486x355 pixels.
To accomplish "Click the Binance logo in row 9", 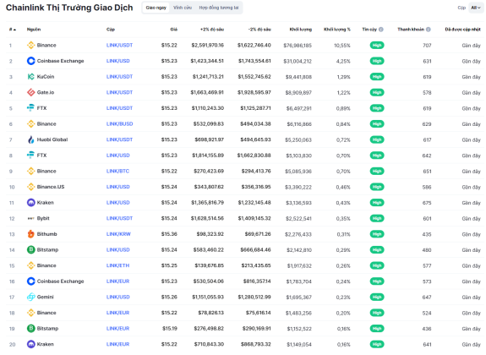I will pyautogui.click(x=30, y=171).
